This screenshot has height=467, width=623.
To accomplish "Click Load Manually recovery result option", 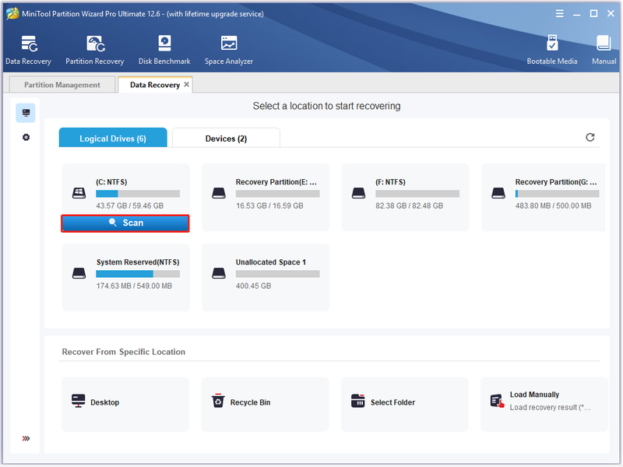I will point(544,404).
